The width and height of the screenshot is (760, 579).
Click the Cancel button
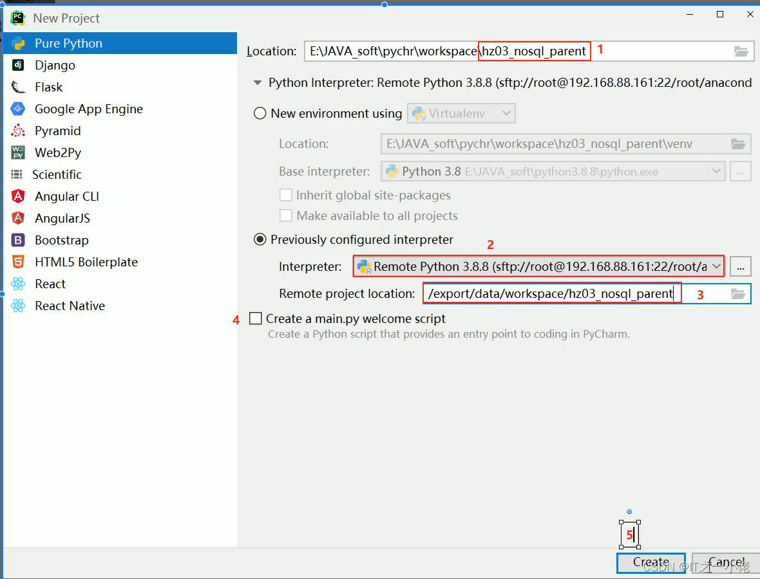[x=726, y=562]
